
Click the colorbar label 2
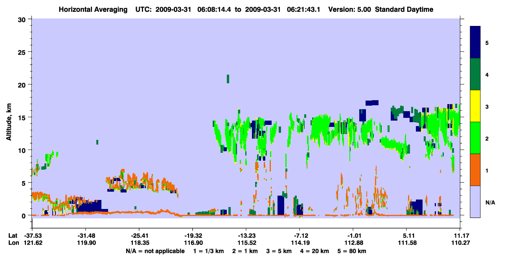[x=487, y=138]
